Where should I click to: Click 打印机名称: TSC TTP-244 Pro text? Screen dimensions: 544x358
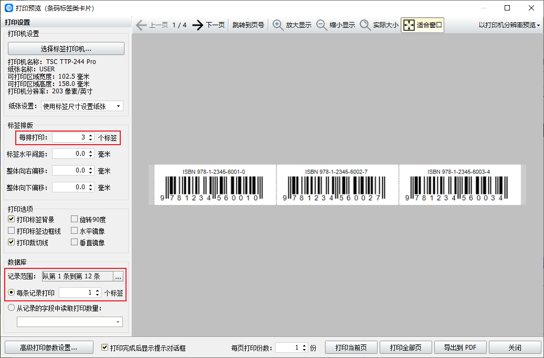click(x=52, y=62)
